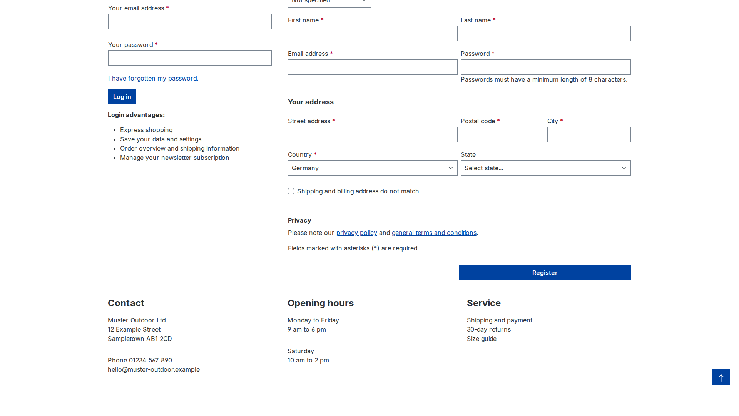
Task: Open the Country dropdown showing Germany
Action: [373, 168]
